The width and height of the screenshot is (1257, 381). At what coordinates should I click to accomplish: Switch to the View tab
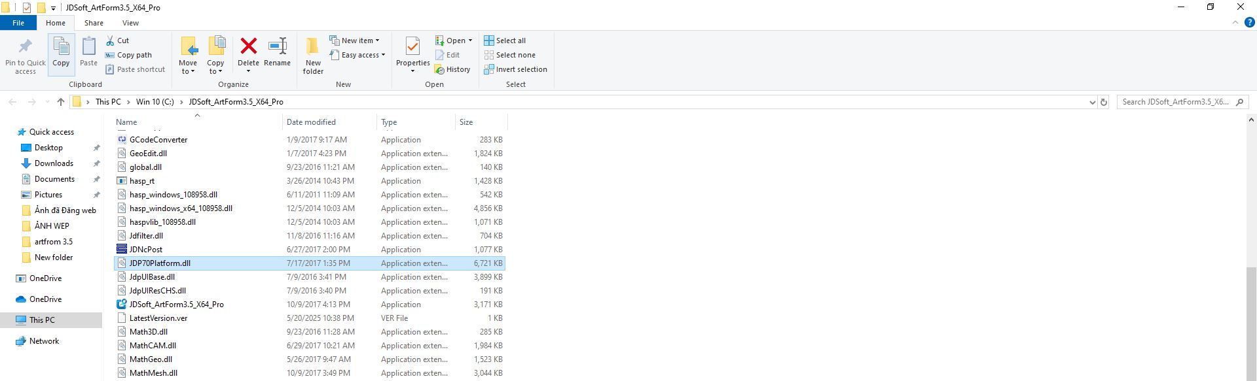point(131,23)
